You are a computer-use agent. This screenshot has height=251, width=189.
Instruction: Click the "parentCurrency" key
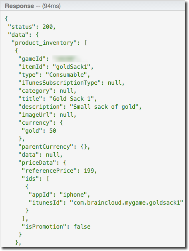pyautogui.click(x=46, y=147)
